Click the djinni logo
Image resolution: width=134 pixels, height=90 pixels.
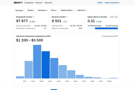[18, 2]
